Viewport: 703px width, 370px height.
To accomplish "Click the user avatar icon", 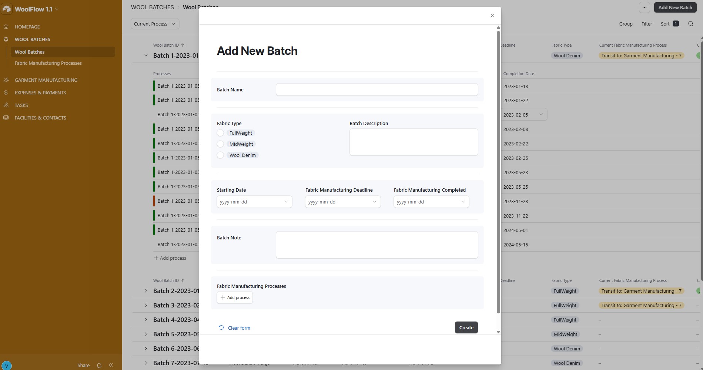I will click(x=6, y=366).
